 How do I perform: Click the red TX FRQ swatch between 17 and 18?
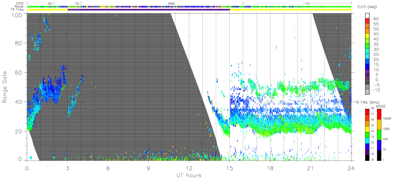click(x=367, y=112)
